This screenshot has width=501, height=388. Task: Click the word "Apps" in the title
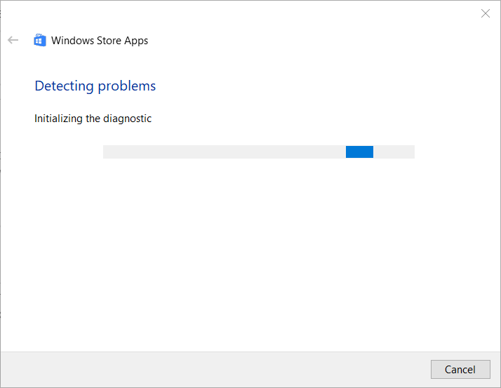point(136,41)
